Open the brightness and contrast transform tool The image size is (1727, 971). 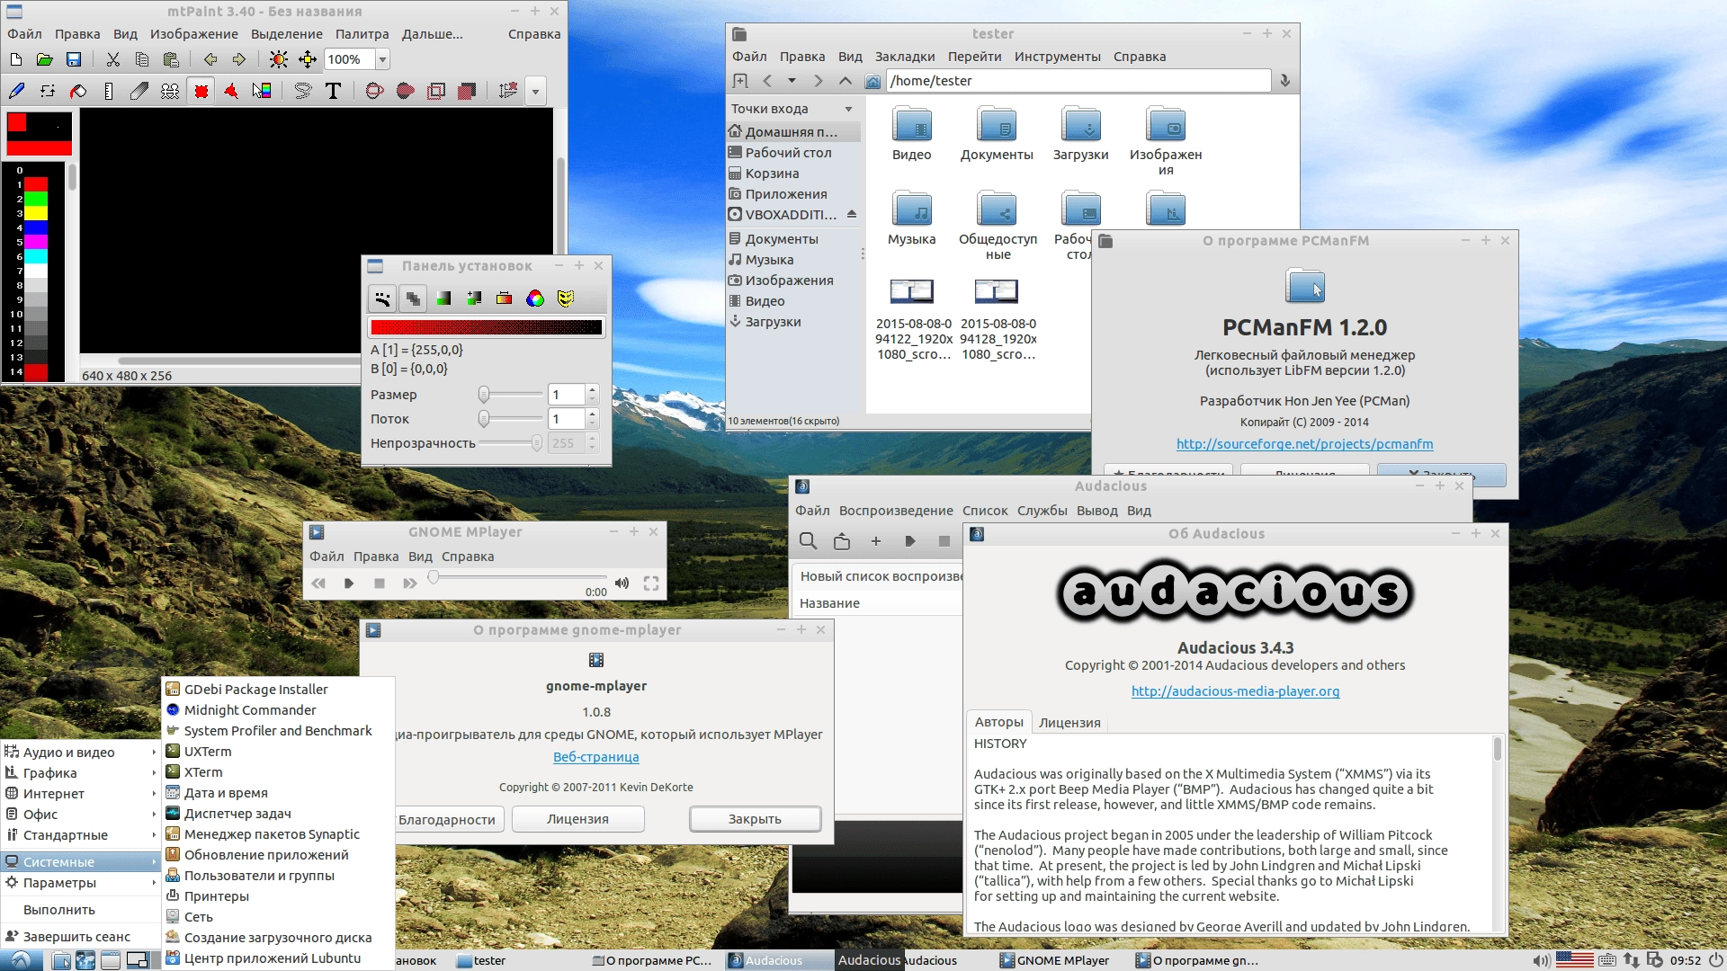(x=279, y=60)
